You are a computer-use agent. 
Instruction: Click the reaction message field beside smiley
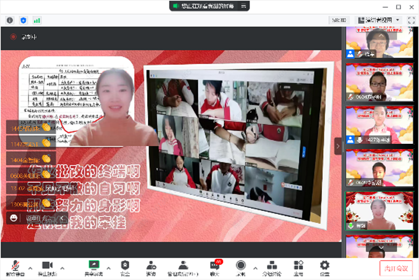[x=40, y=218]
